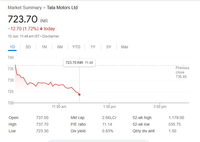Click the 1:00 pm axis label

(109, 107)
